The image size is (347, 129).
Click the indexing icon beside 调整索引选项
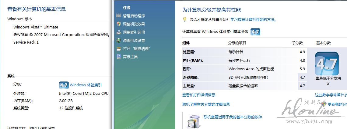(x=119, y=32)
